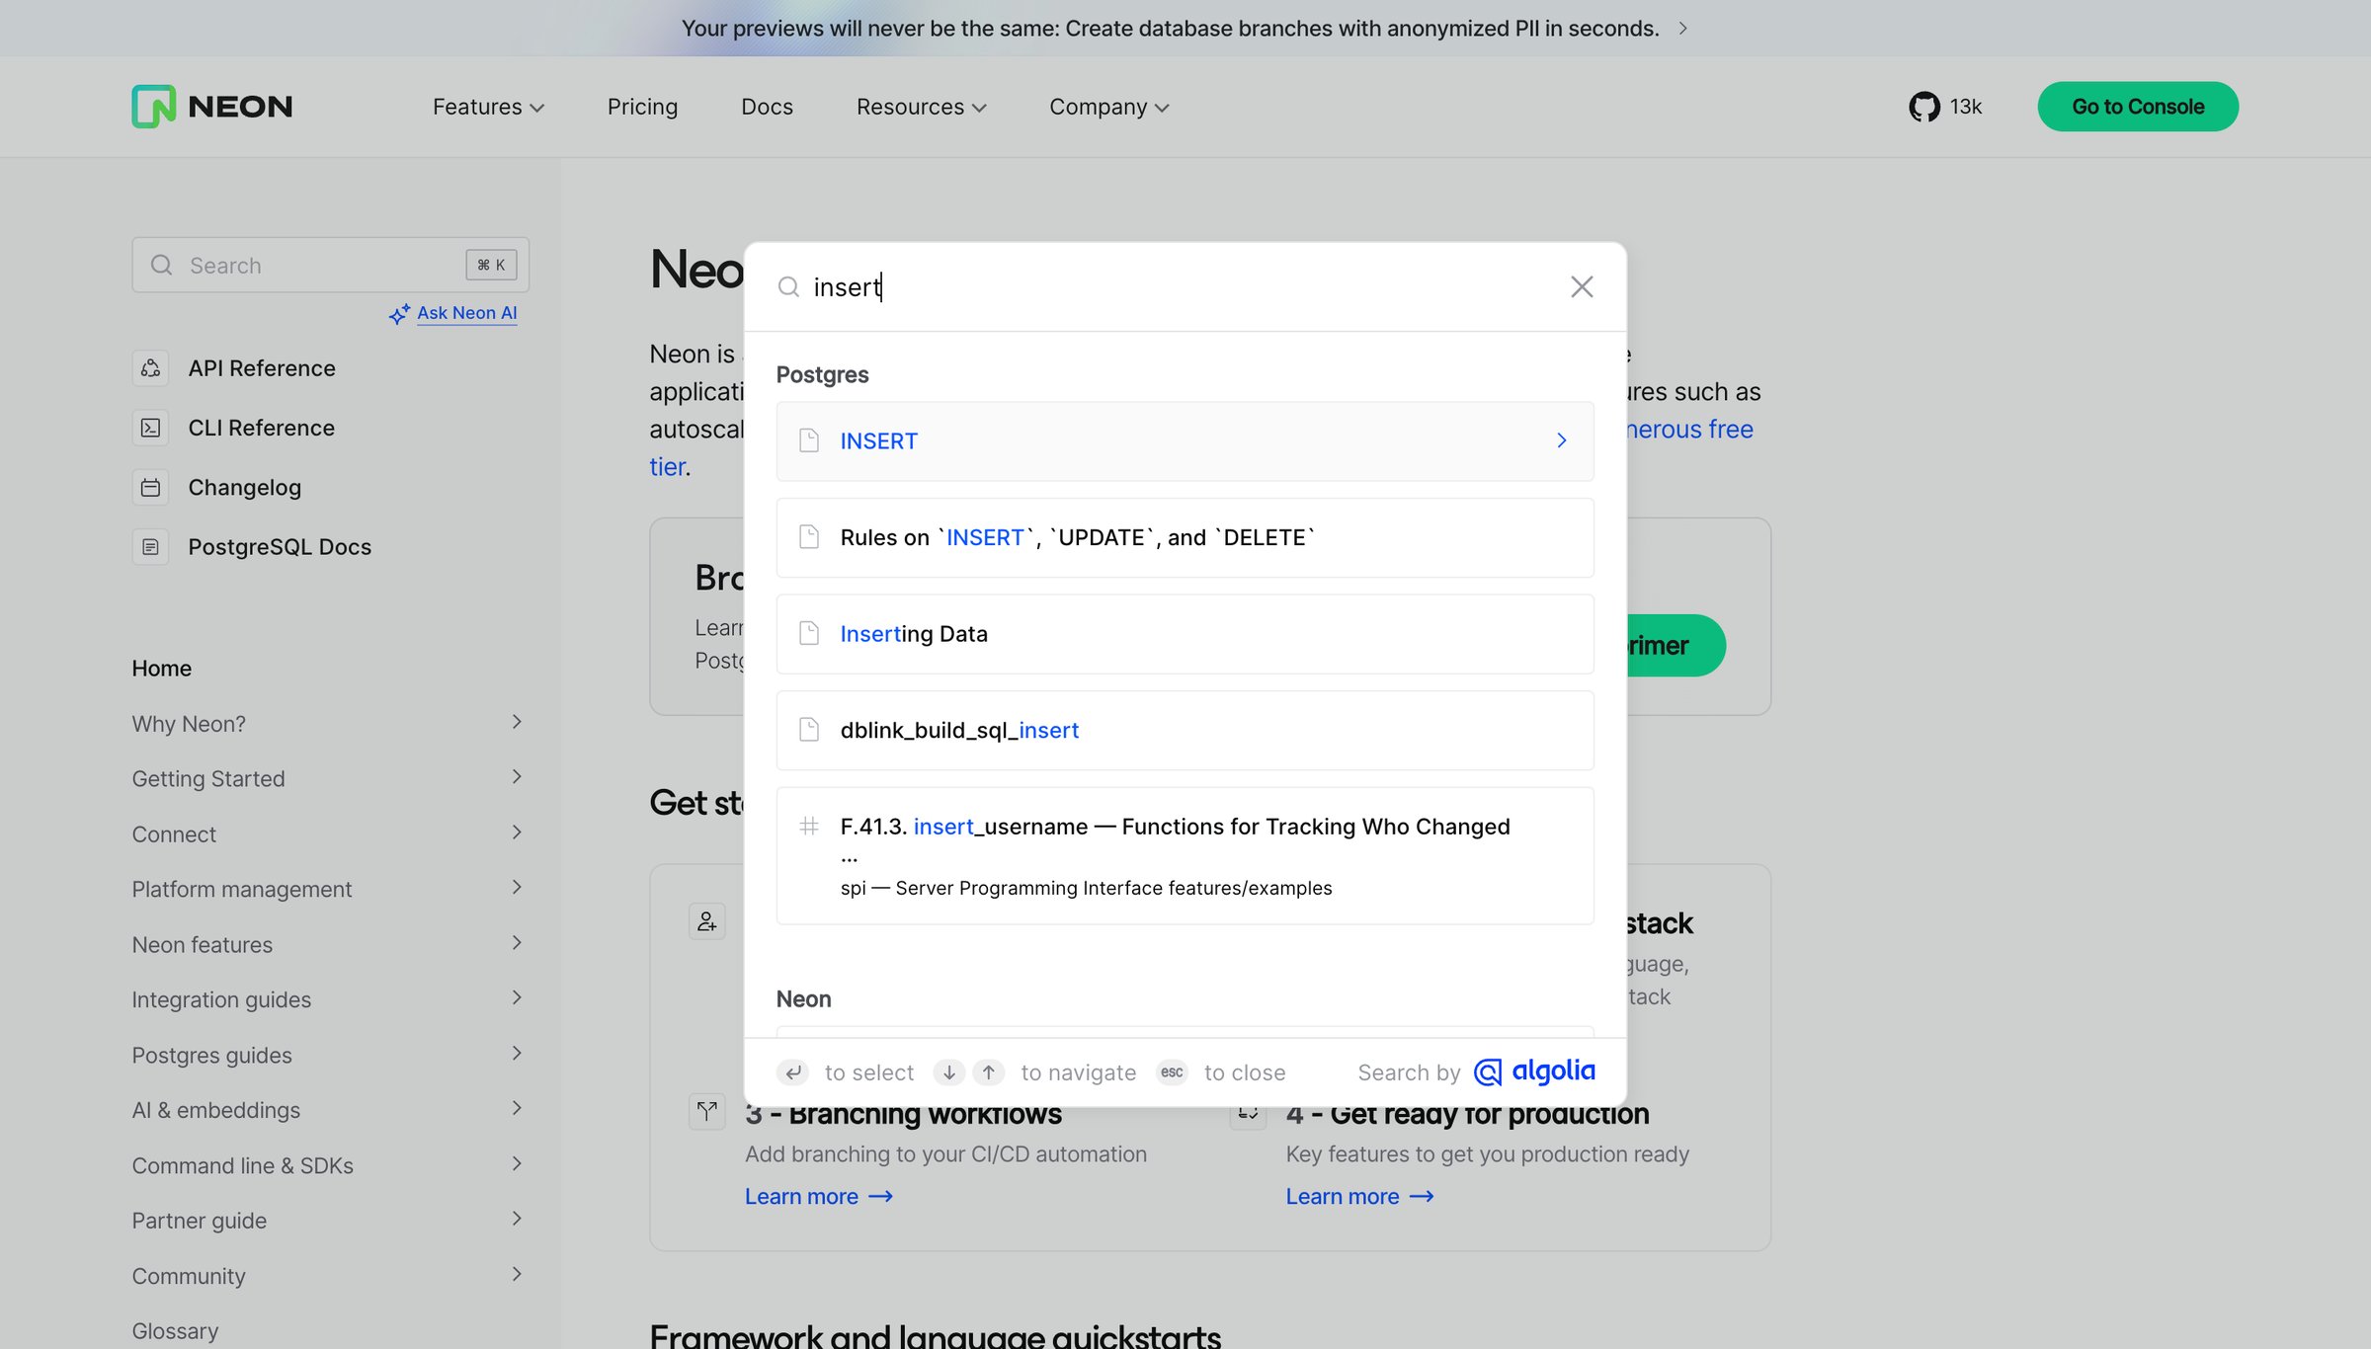Select the Rules on INSERT, UPDATE, DELETE result
The image size is (2371, 1349).
[1185, 537]
